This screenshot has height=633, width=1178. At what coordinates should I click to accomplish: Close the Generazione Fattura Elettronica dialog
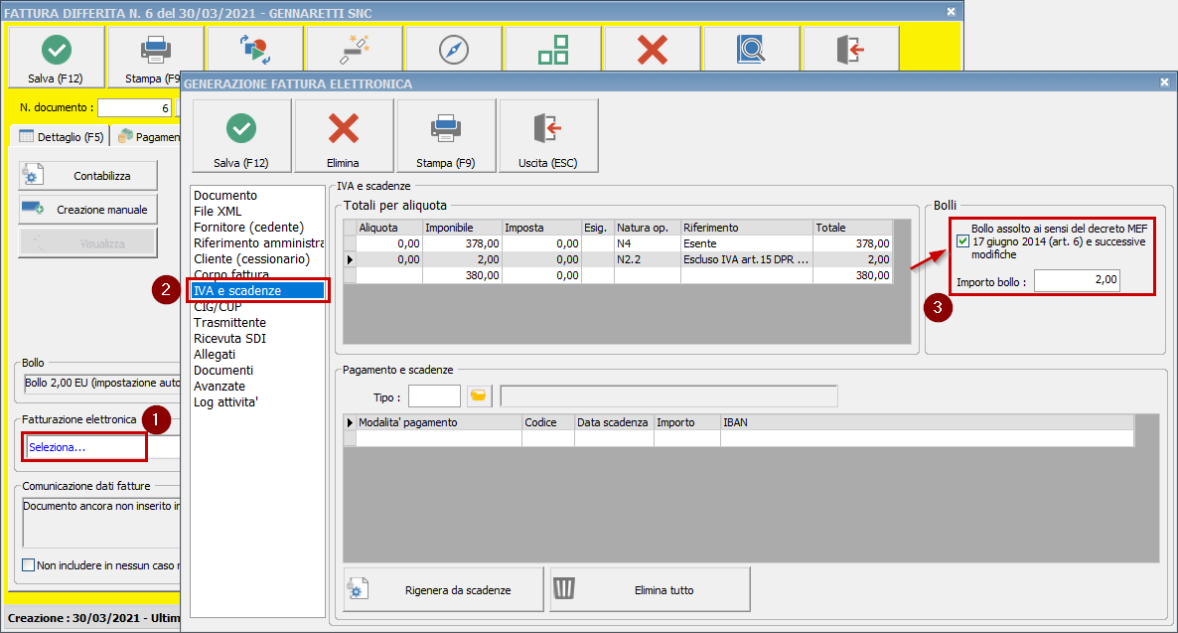point(1164,81)
